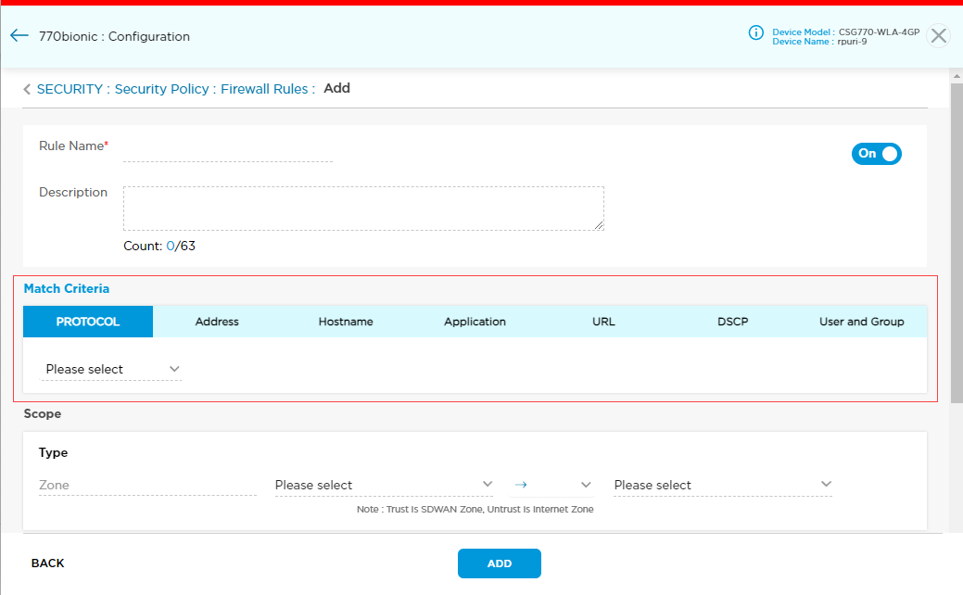The width and height of the screenshot is (963, 595).
Task: Select the Hostname tab
Action: pos(345,322)
